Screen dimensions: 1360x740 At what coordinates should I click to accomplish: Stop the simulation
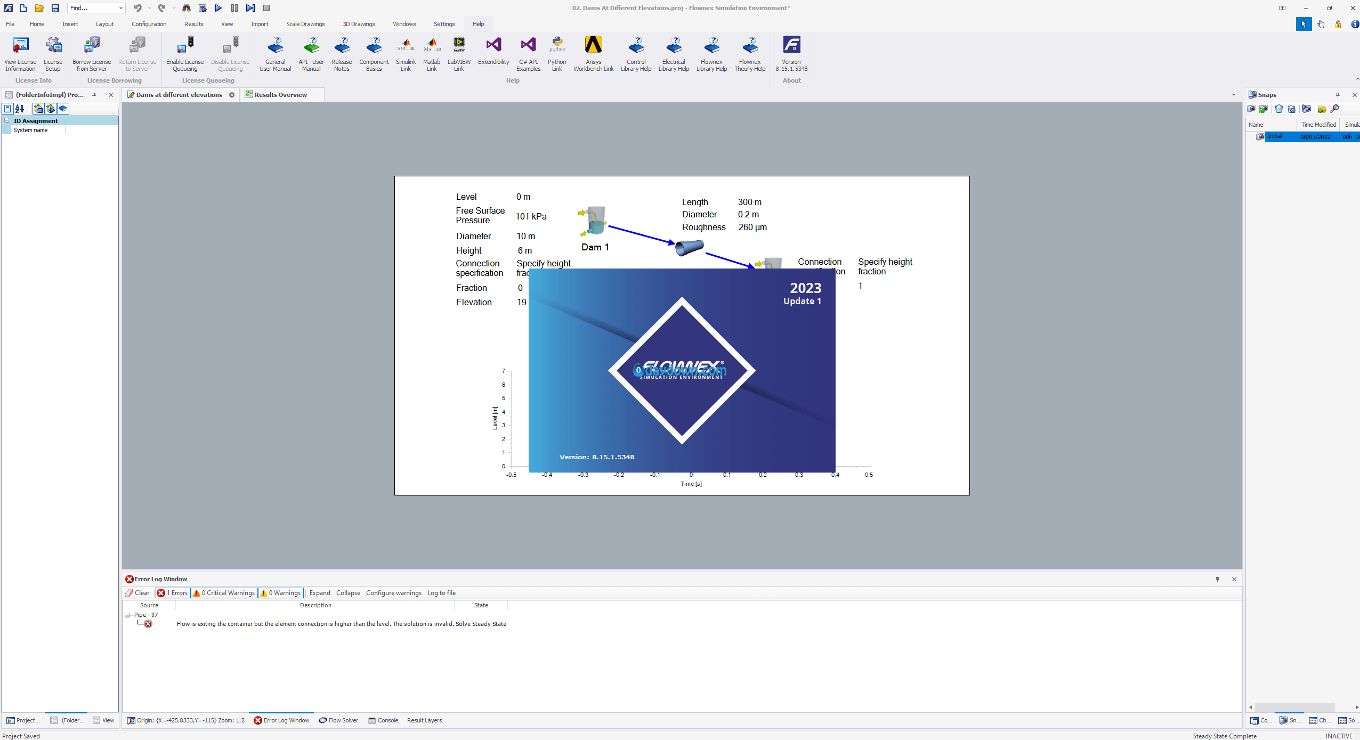tap(266, 8)
